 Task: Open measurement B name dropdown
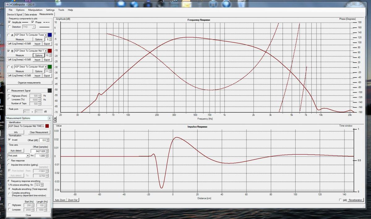(46, 51)
